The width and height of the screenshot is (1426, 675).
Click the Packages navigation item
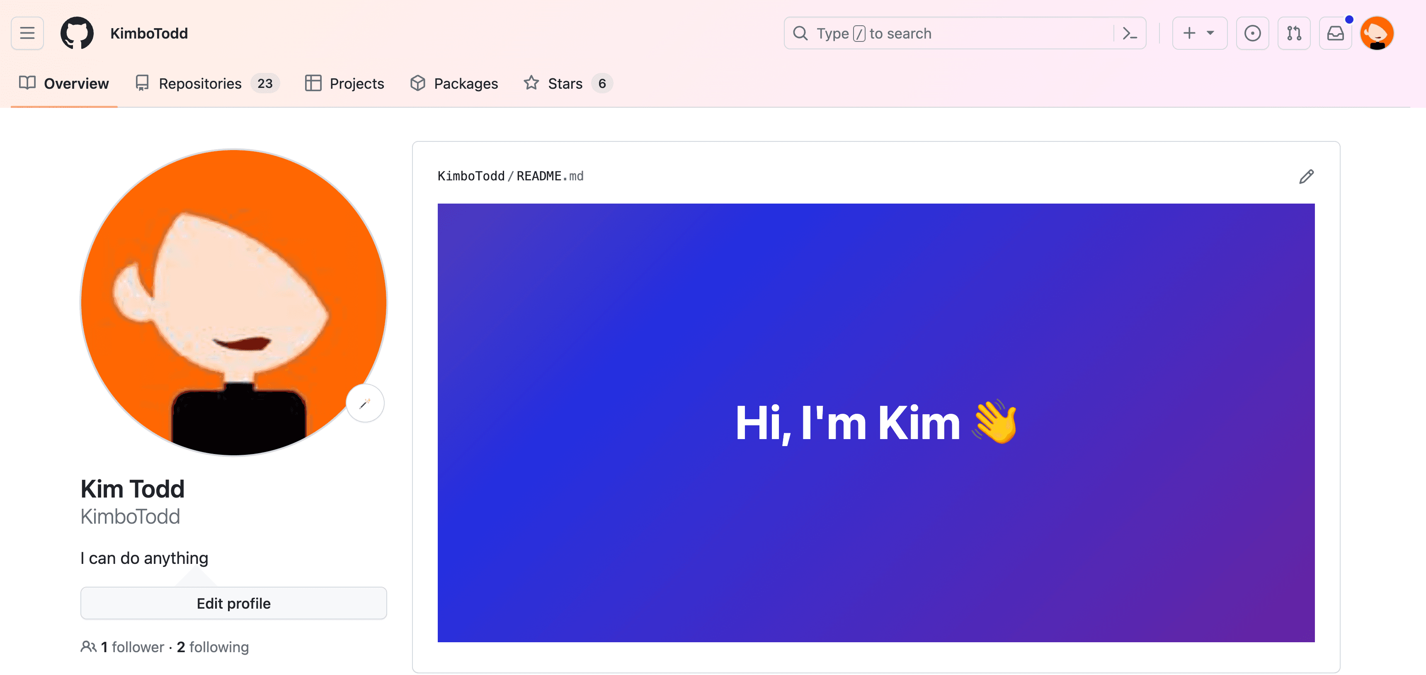454,83
